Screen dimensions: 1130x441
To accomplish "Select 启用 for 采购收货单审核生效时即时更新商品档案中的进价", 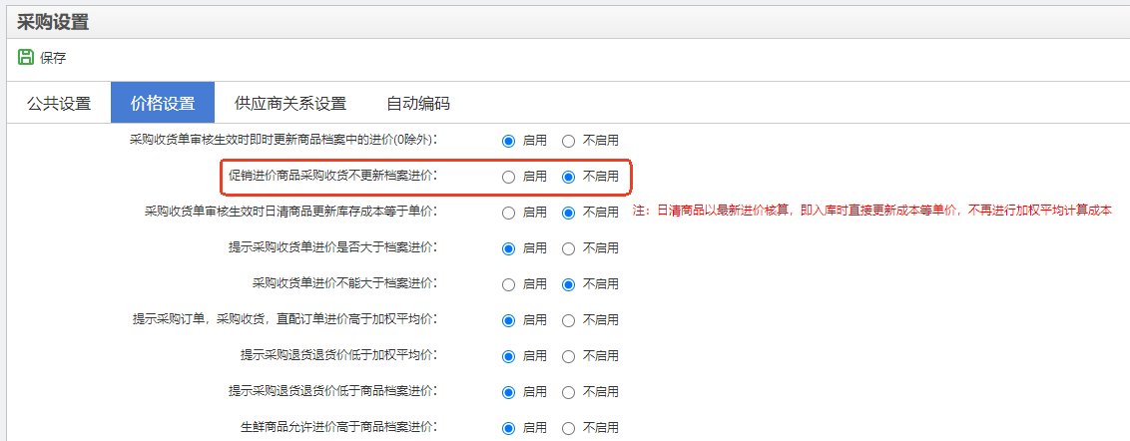I will (x=509, y=141).
